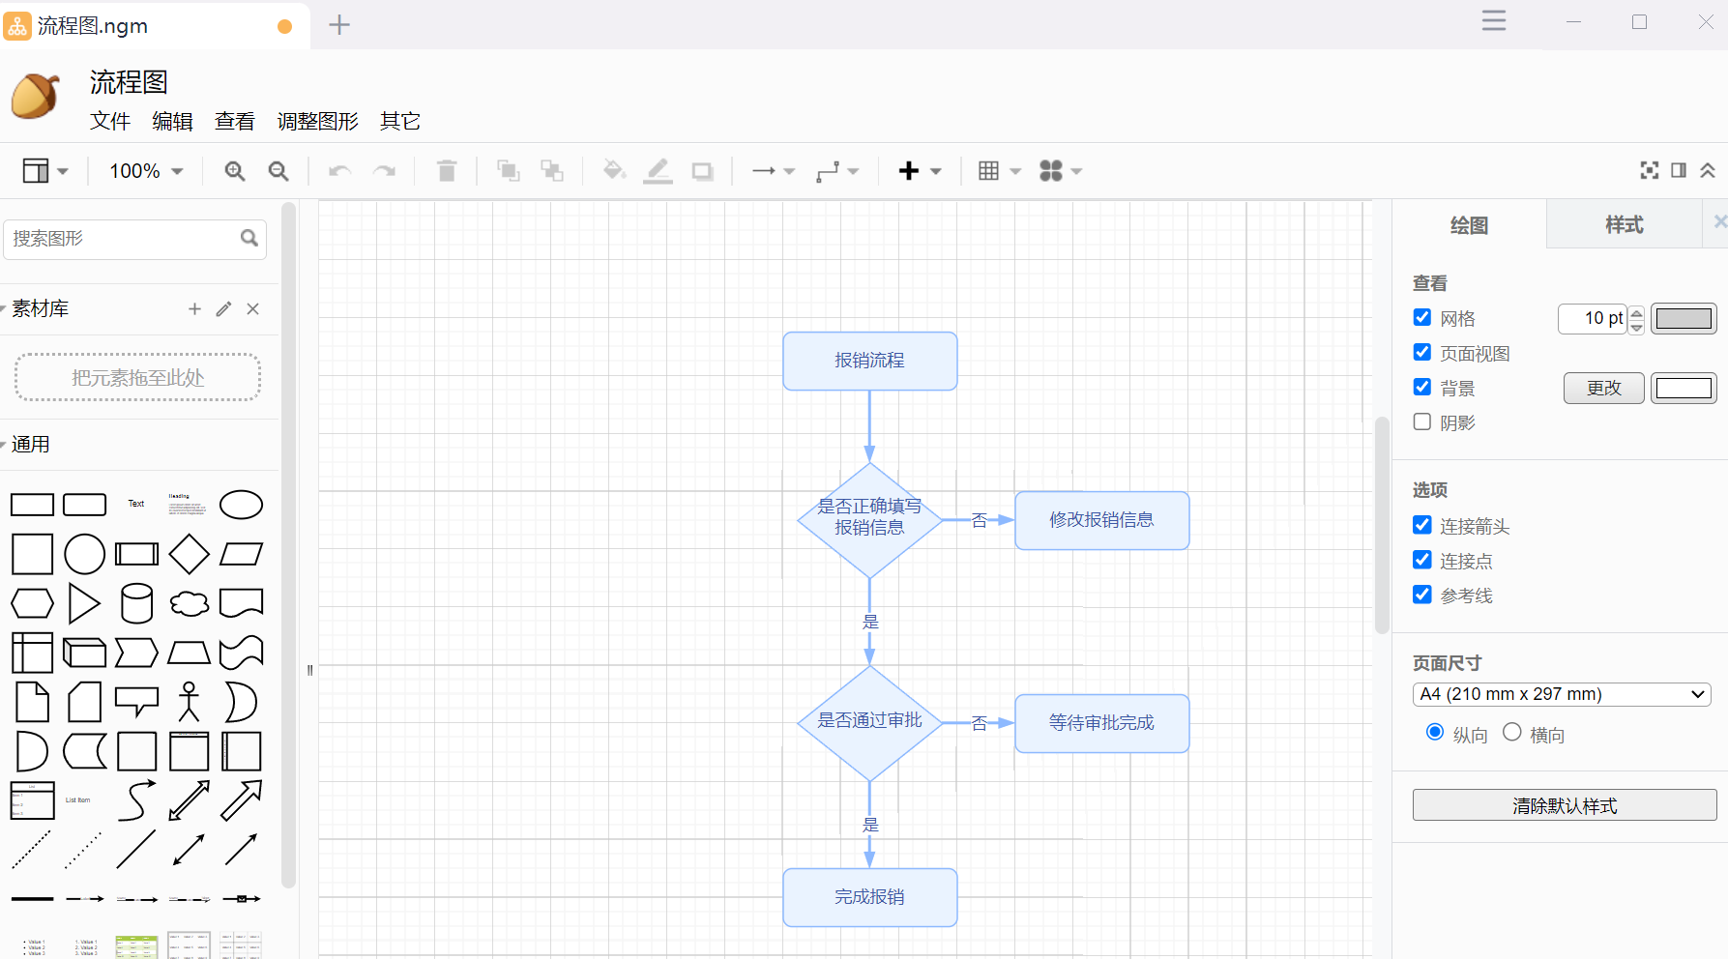Open the view layout dropdown
The height and width of the screenshot is (959, 1728).
[x=45, y=171]
